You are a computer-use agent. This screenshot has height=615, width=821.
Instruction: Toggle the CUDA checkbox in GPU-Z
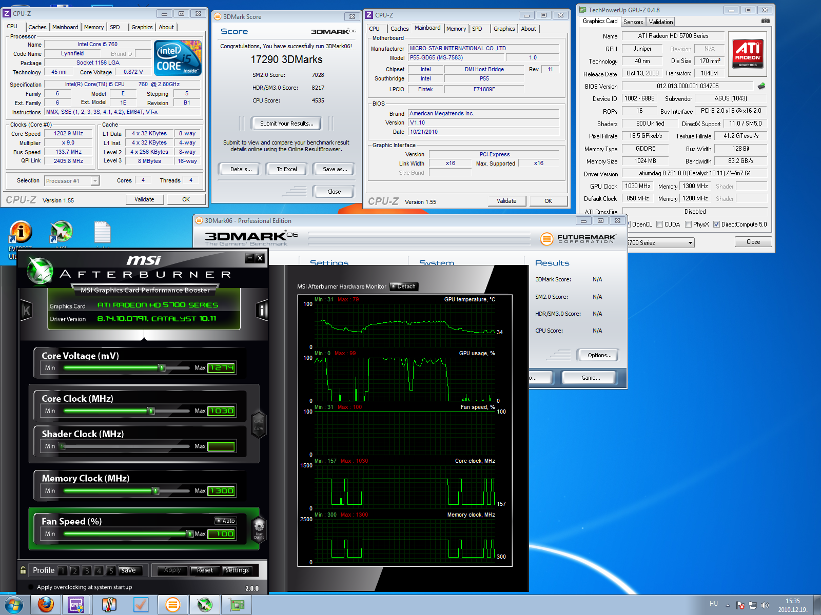[x=660, y=224]
